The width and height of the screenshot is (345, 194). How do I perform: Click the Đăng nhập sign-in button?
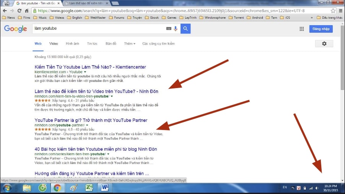[321, 29]
